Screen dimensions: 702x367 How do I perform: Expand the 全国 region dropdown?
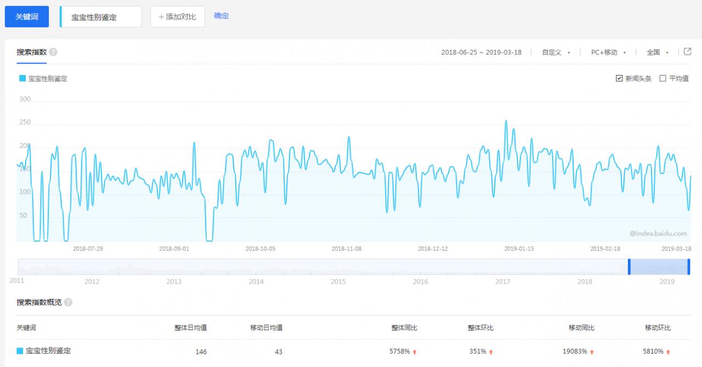(x=658, y=53)
